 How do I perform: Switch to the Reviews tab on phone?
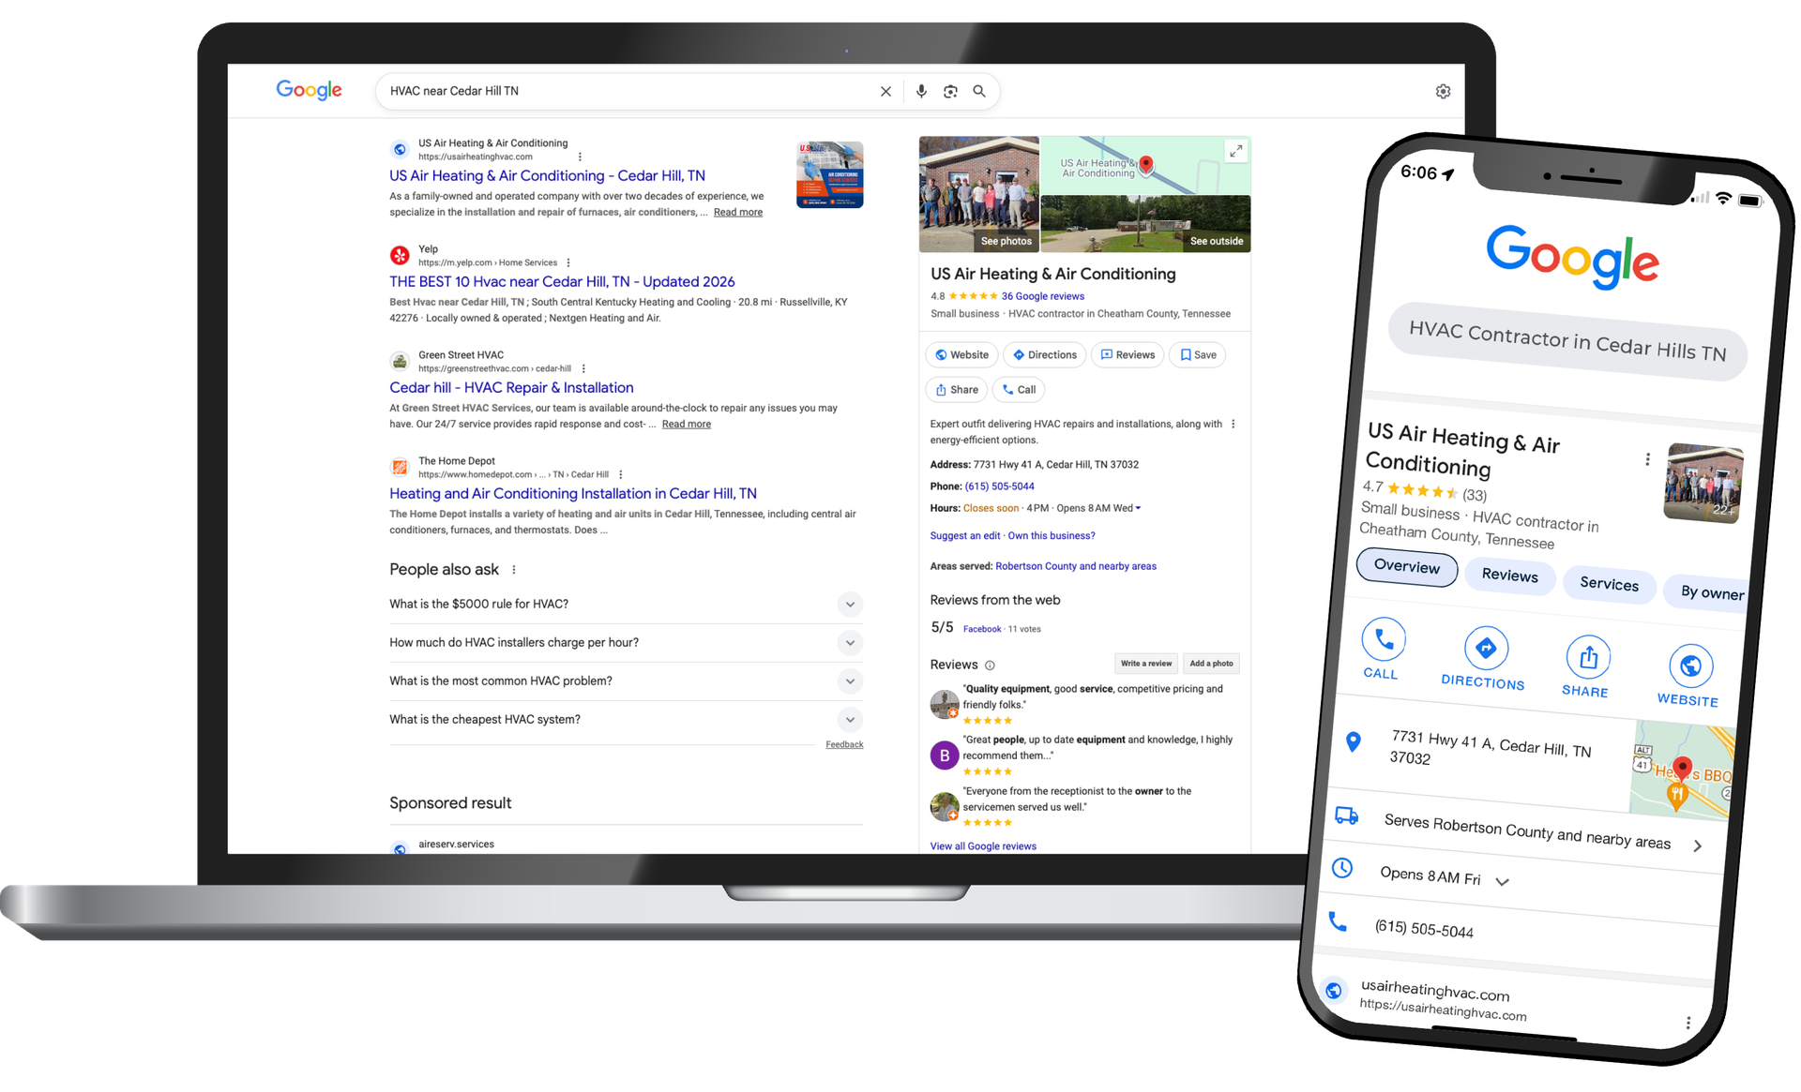click(x=1509, y=576)
